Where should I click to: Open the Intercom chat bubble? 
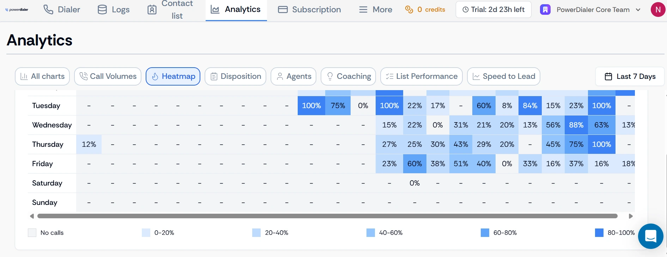coord(650,236)
